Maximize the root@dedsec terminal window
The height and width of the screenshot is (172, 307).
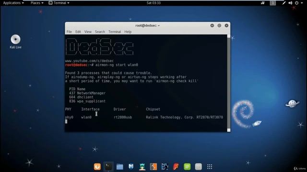(219, 25)
